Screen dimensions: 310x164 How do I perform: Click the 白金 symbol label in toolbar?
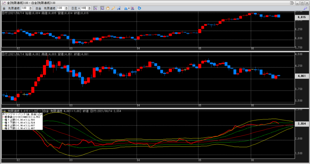[39, 8]
